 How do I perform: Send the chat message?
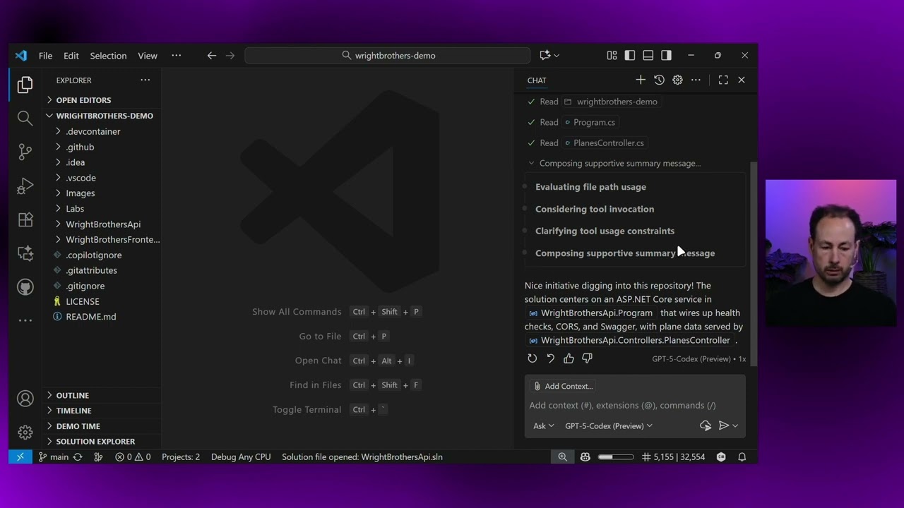(723, 425)
